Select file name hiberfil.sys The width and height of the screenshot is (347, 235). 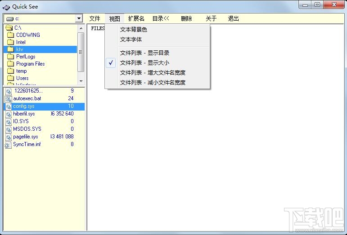[24, 114]
